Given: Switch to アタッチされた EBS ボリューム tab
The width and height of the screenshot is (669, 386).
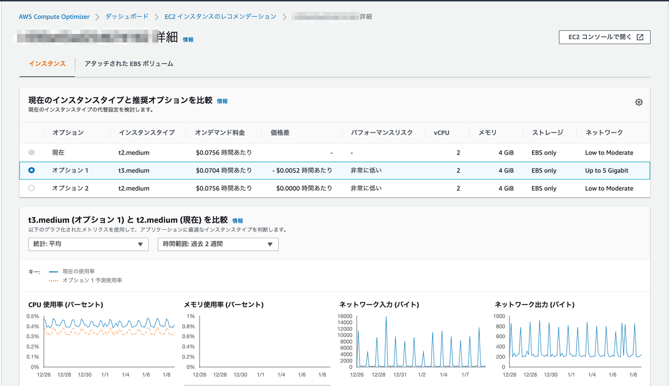Looking at the screenshot, I should (x=129, y=64).
